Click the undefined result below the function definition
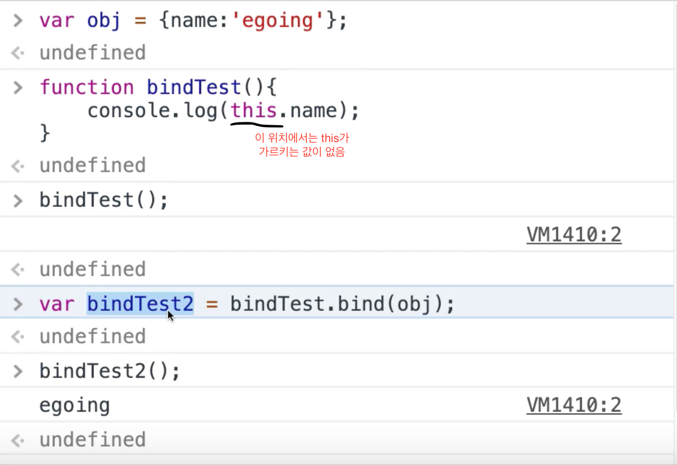677x465 pixels. click(x=92, y=165)
